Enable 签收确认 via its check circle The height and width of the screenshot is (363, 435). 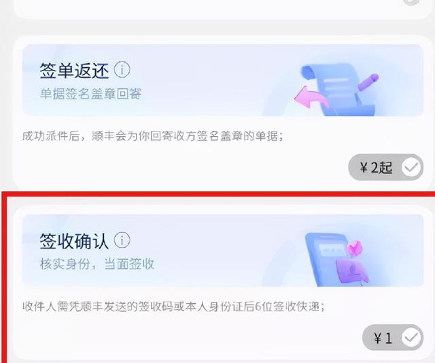coord(411,338)
